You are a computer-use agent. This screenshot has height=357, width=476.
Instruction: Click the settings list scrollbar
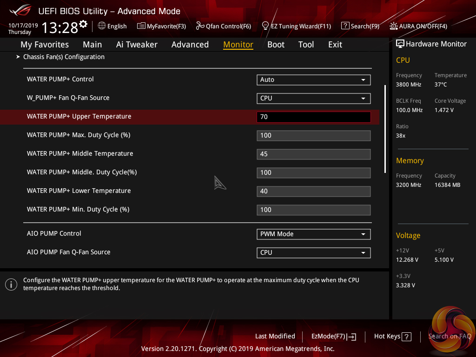(x=385, y=129)
